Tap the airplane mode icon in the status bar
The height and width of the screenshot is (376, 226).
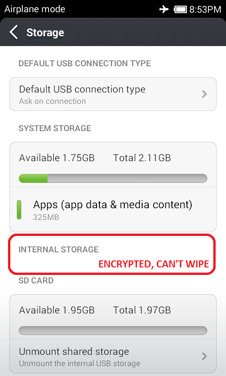[164, 9]
